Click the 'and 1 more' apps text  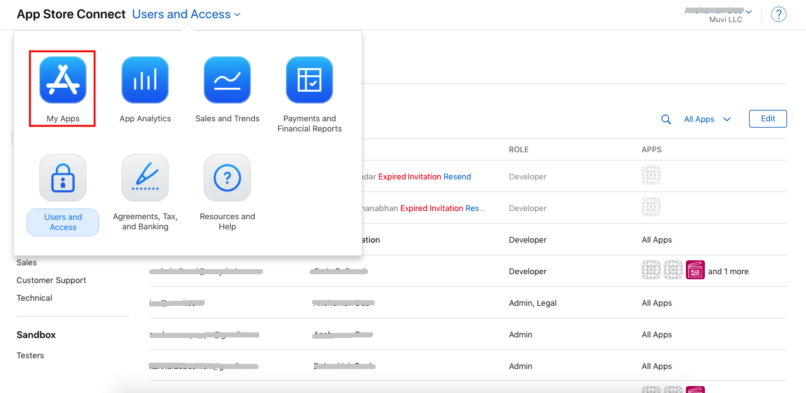728,271
